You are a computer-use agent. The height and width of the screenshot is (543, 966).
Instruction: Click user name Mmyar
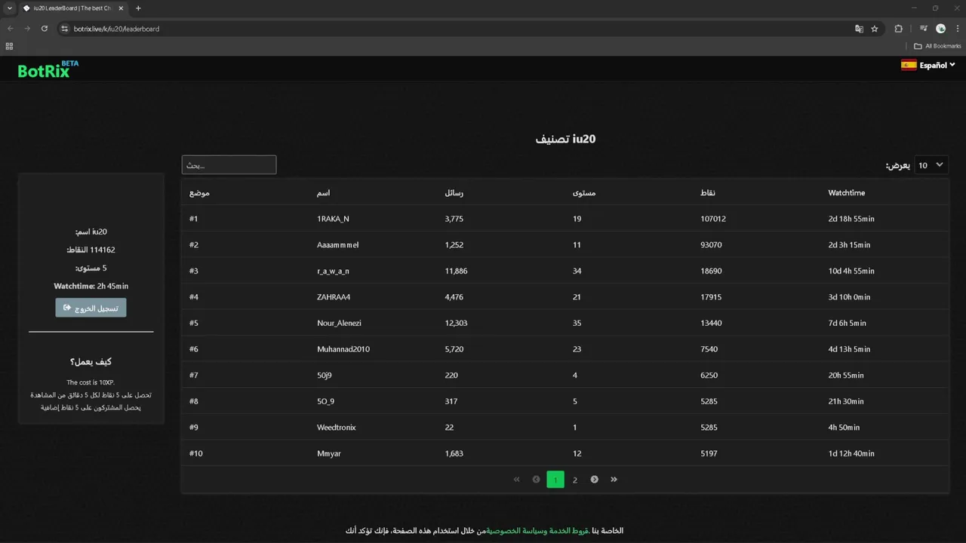(329, 454)
